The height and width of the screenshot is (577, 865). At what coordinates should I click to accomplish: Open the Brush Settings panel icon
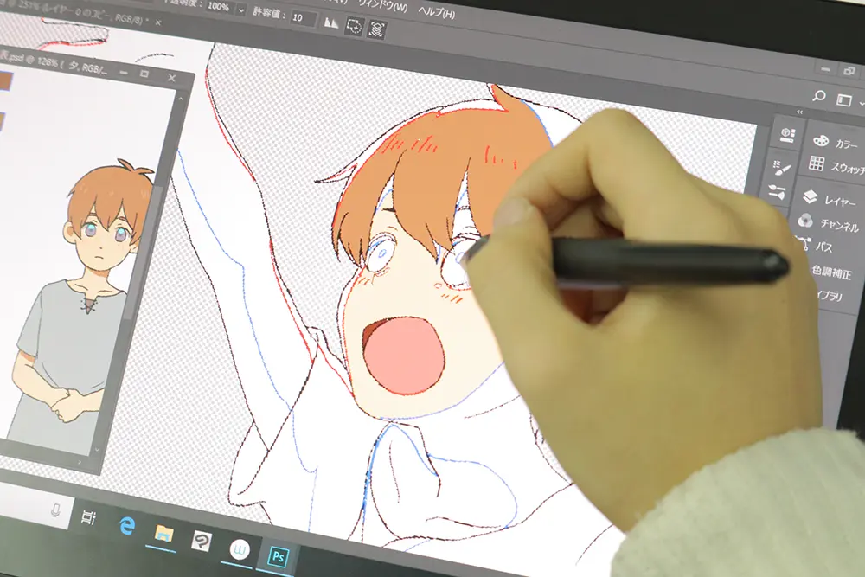coord(777,191)
